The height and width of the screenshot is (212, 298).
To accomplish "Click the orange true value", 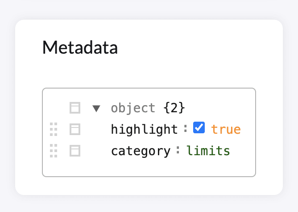I will click(x=226, y=130).
